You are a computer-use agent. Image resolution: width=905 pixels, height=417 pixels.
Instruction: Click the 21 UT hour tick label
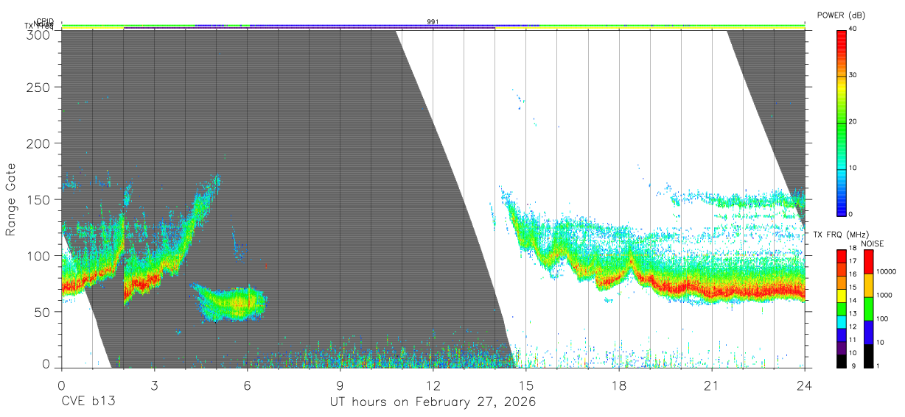(711, 385)
